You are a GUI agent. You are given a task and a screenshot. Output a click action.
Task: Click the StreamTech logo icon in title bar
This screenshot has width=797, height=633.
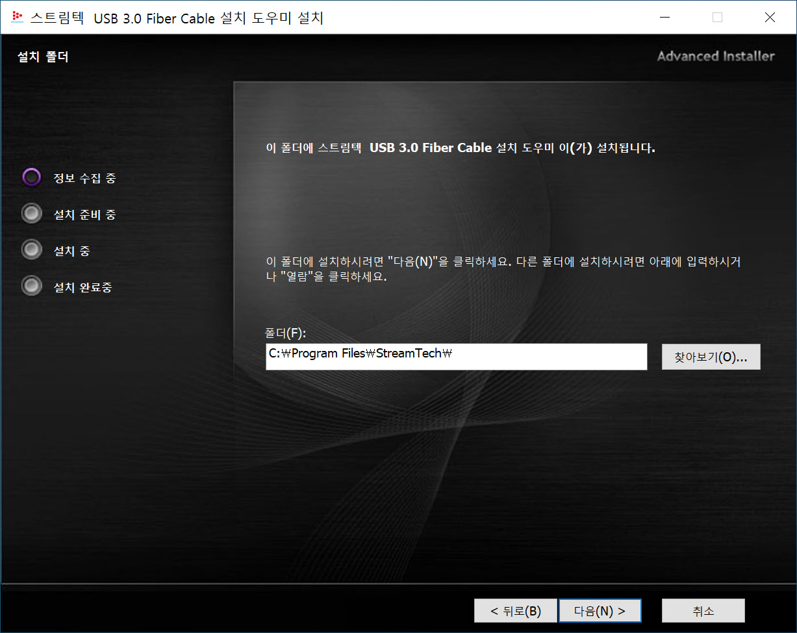pos(18,18)
